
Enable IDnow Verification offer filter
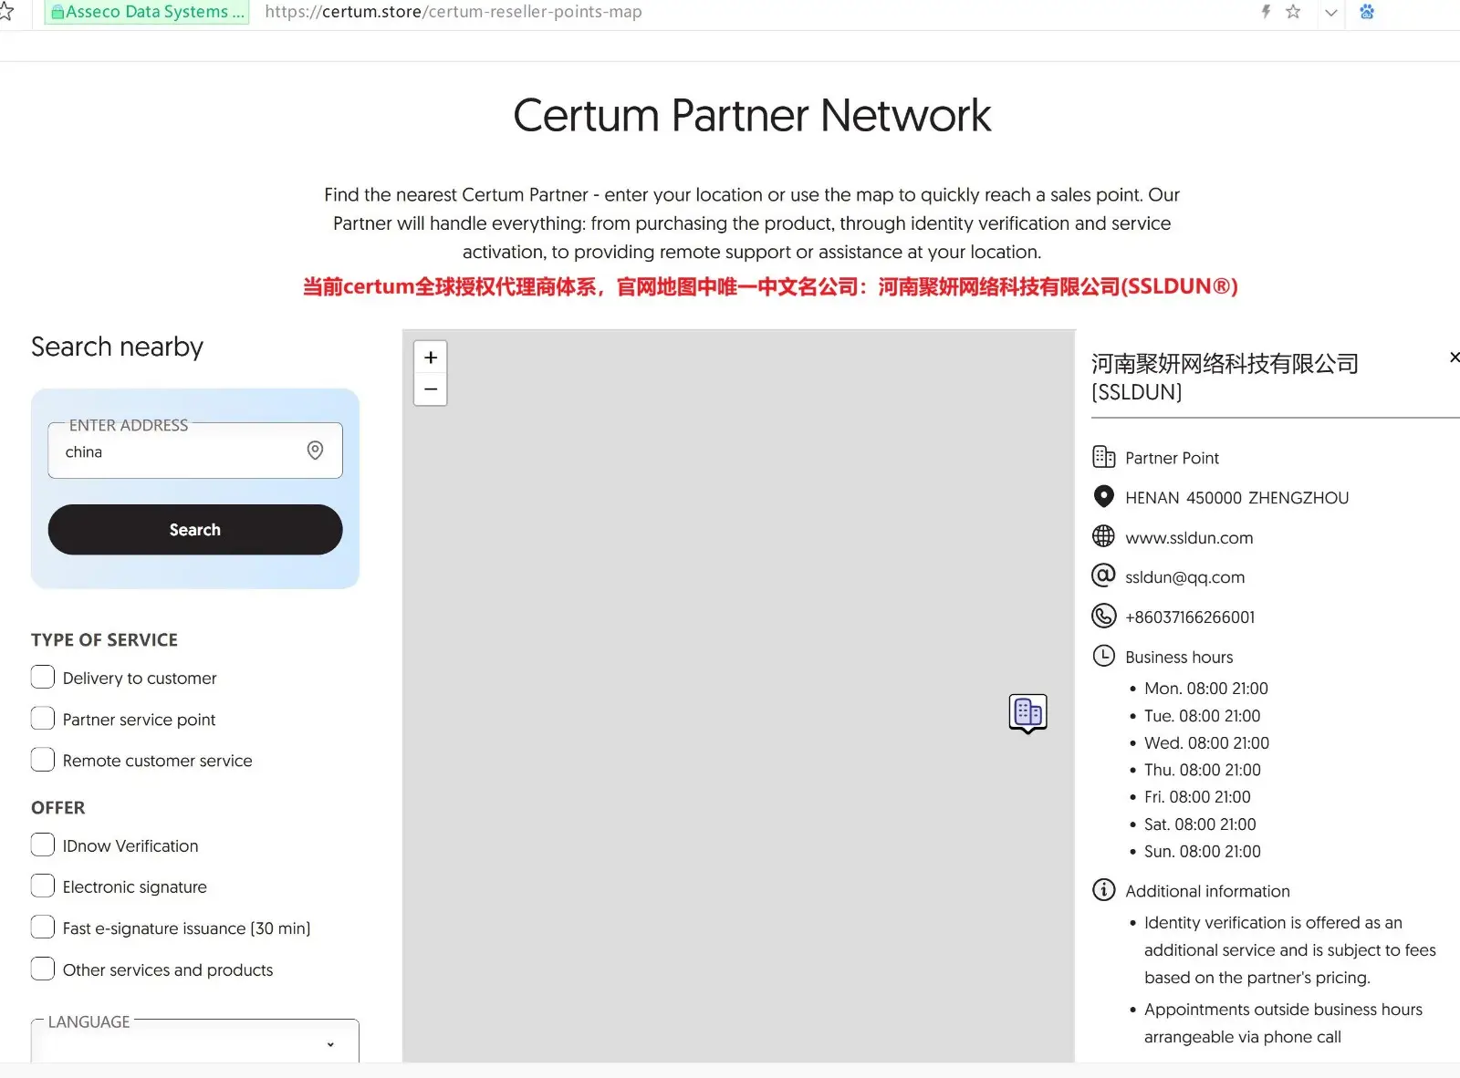coord(43,845)
